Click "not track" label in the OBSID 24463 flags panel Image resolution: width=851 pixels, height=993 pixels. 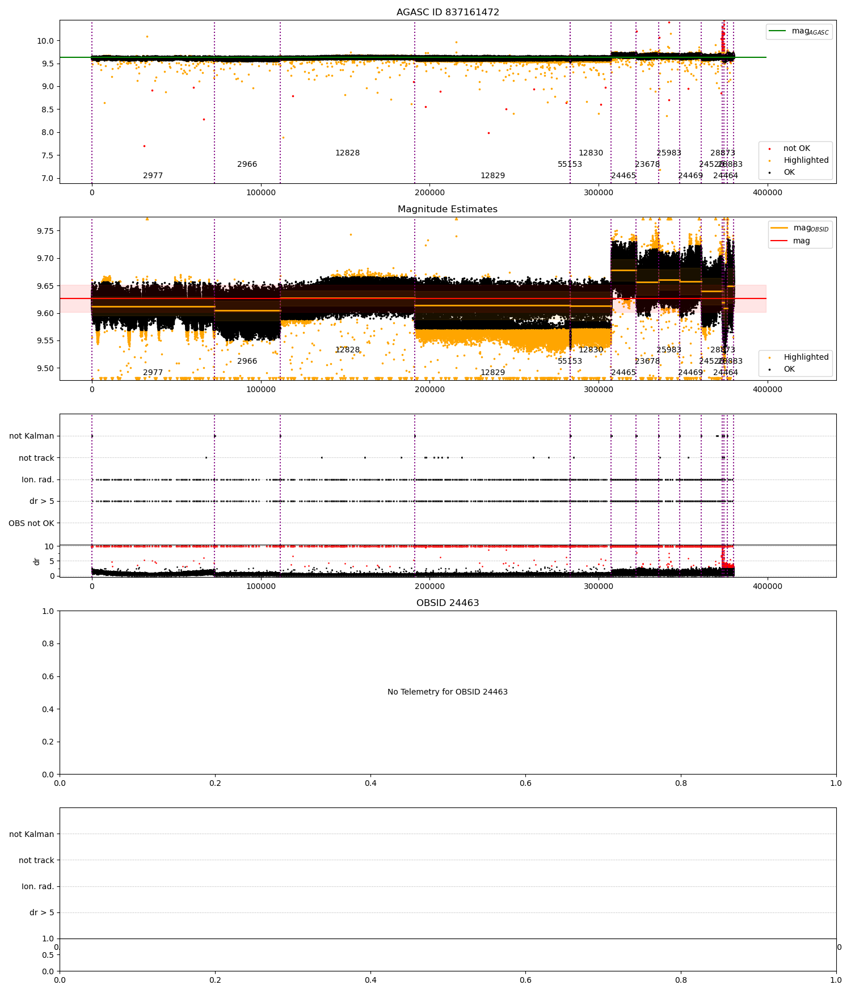coord(36,861)
